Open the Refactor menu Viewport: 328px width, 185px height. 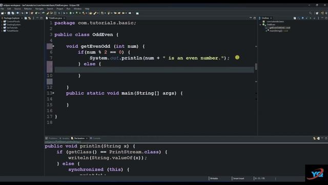click(x=28, y=9)
